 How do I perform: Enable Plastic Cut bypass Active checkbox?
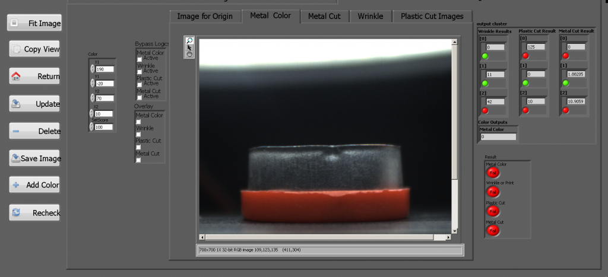pos(140,84)
